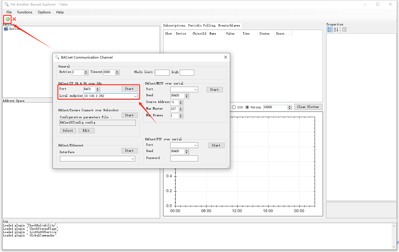Open the Local endpoint dropdown
This screenshot has height=252, width=399.
click(x=136, y=96)
